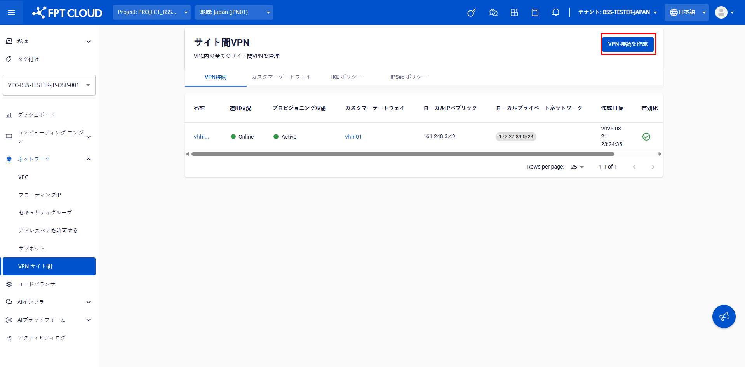Viewport: 745px width, 367px height.
Task: Switch to the VPN接続 tab
Action: pos(216,77)
